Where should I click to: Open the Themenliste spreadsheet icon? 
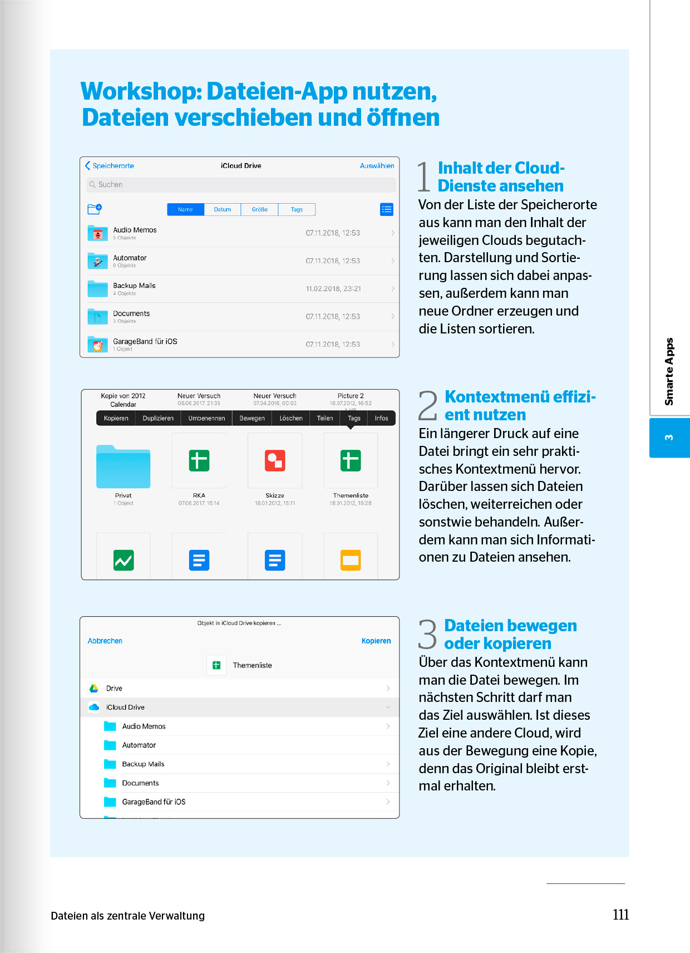click(351, 460)
